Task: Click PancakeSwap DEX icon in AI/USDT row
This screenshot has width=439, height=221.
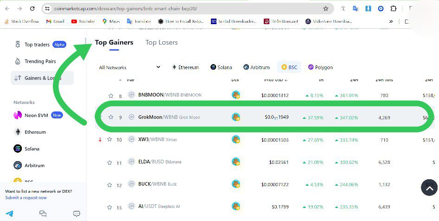Action: 236,207
